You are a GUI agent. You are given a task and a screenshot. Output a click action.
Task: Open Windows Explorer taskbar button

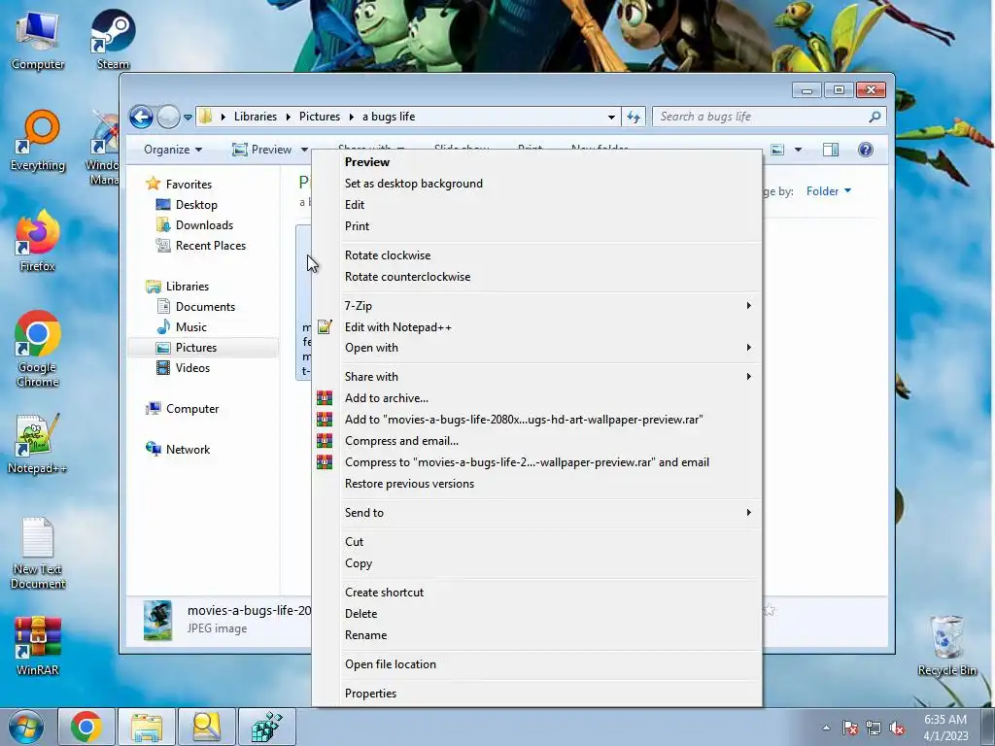tap(147, 727)
